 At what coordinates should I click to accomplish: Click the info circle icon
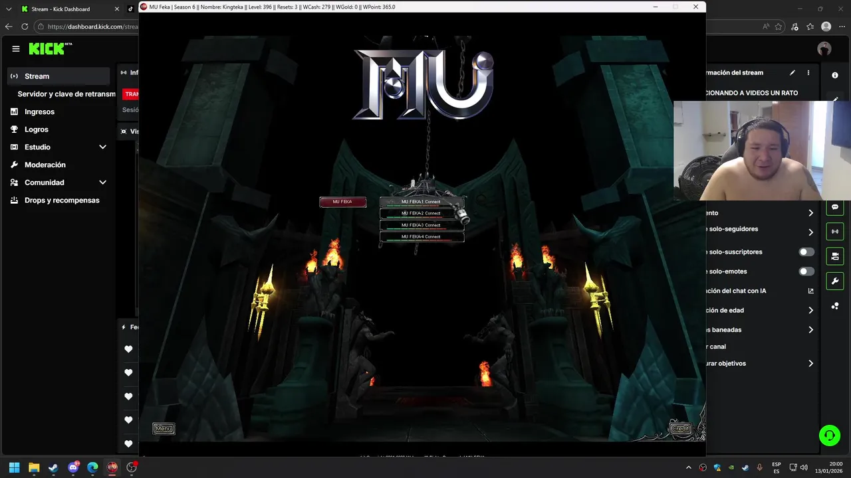click(835, 76)
